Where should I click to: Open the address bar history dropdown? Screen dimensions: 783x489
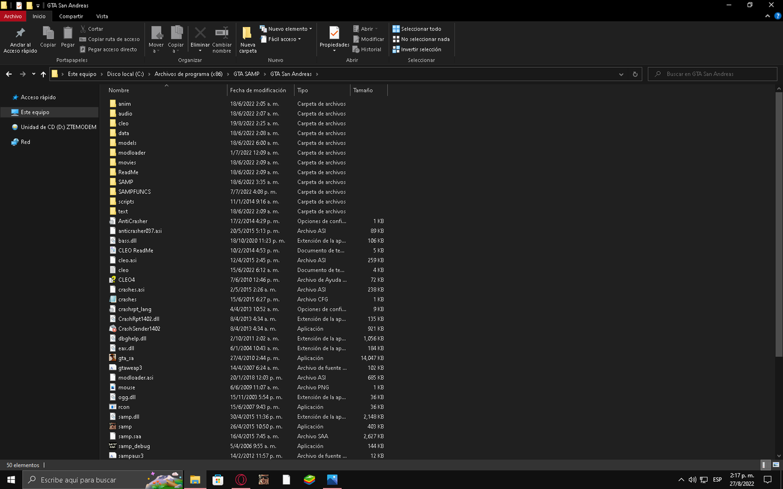(622, 74)
